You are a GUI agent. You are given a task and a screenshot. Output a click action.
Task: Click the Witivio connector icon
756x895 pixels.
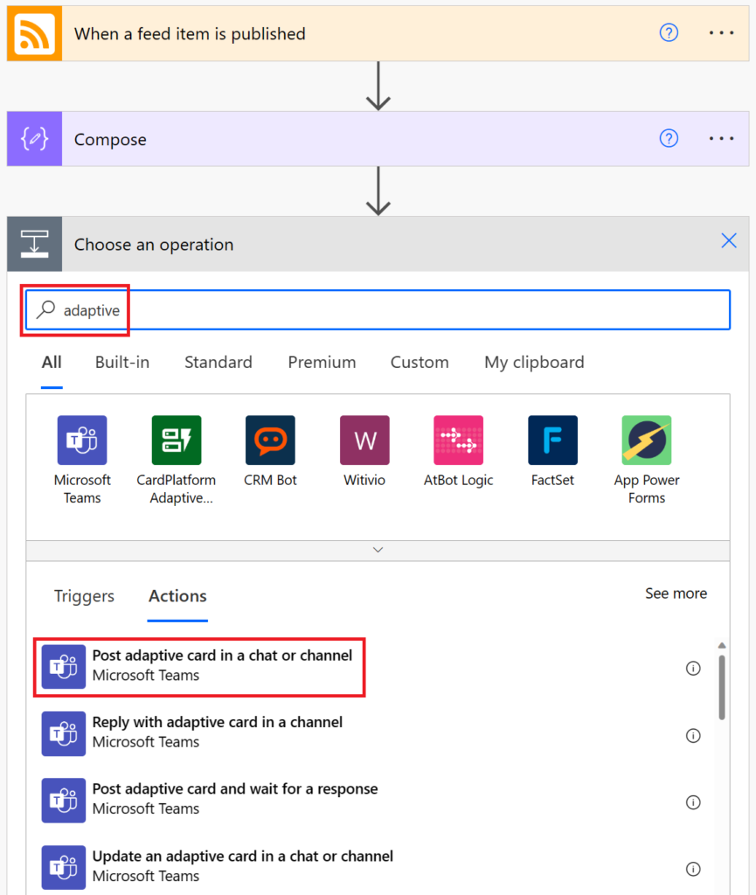coord(364,440)
